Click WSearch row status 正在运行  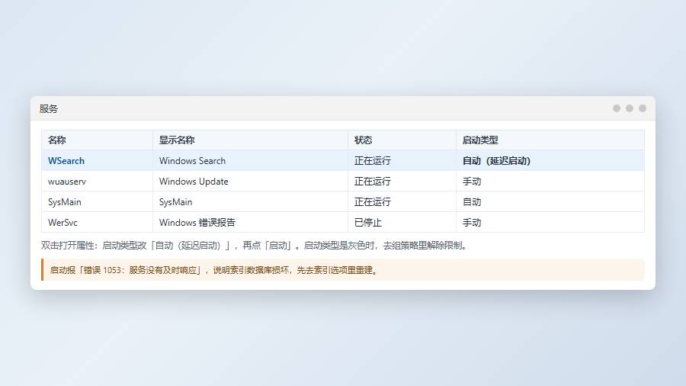coord(372,161)
